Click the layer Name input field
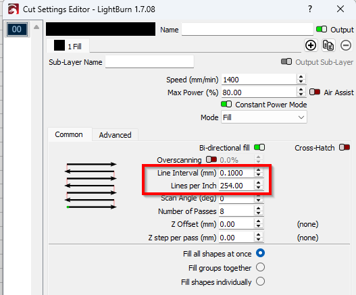 (x=247, y=29)
